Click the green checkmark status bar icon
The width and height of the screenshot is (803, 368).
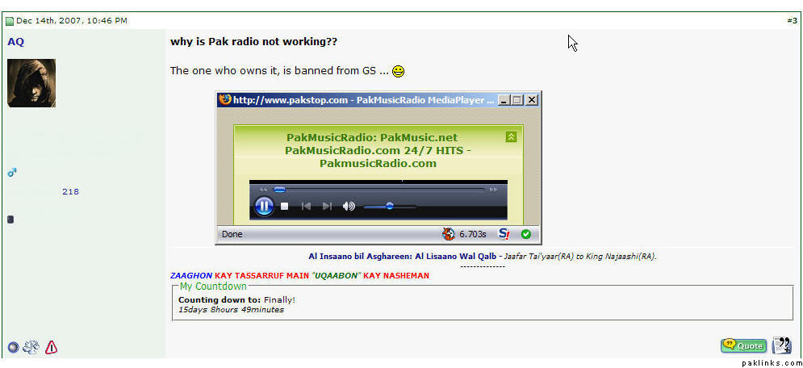pyautogui.click(x=525, y=234)
